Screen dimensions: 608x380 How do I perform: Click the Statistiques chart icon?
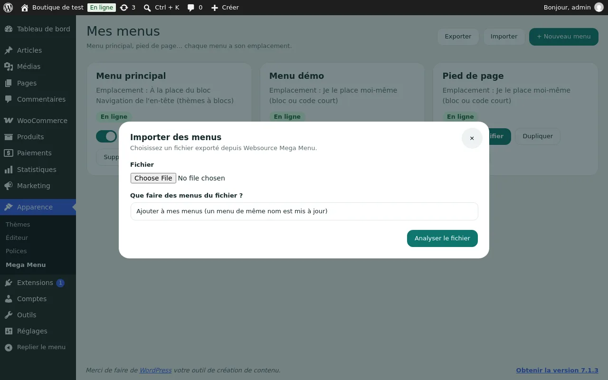click(x=9, y=170)
